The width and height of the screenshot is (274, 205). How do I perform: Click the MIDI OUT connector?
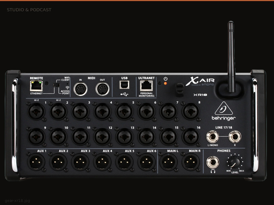(102, 89)
